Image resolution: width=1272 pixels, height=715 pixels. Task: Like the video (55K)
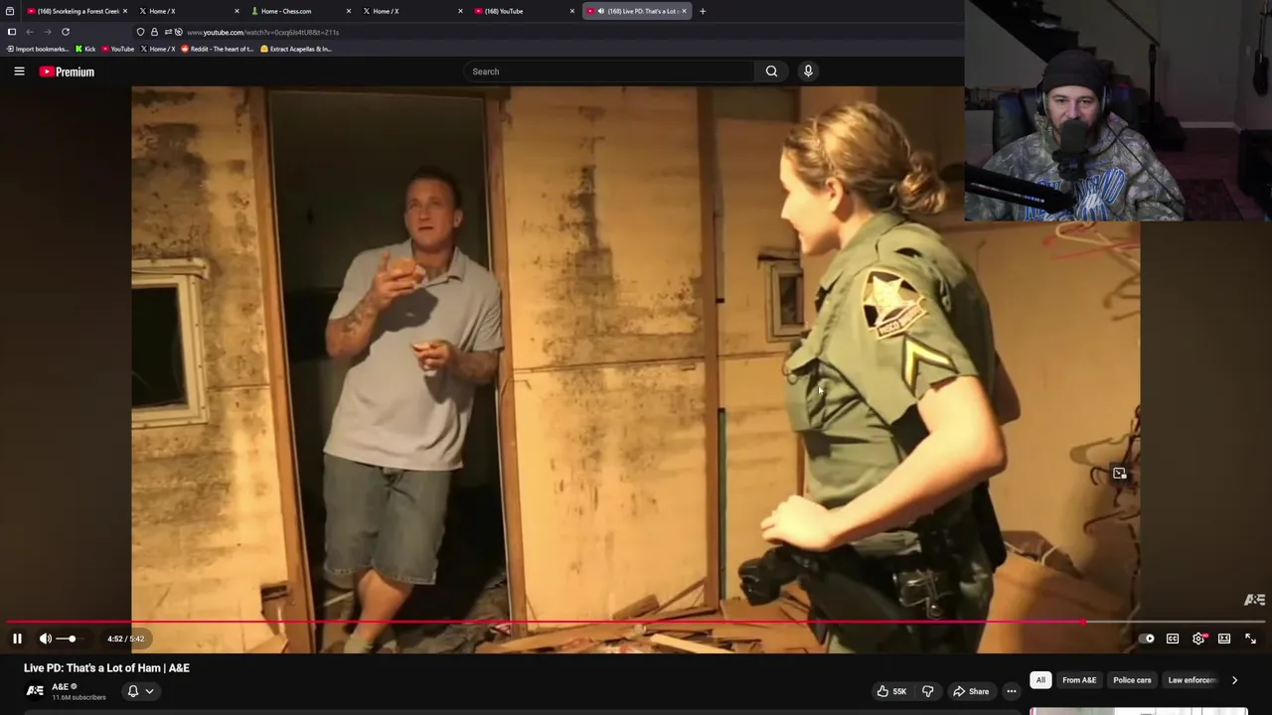[x=891, y=691]
